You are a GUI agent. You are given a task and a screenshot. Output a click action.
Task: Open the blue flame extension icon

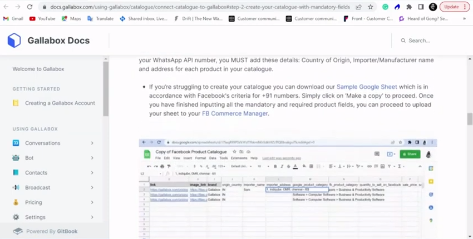[x=397, y=7]
